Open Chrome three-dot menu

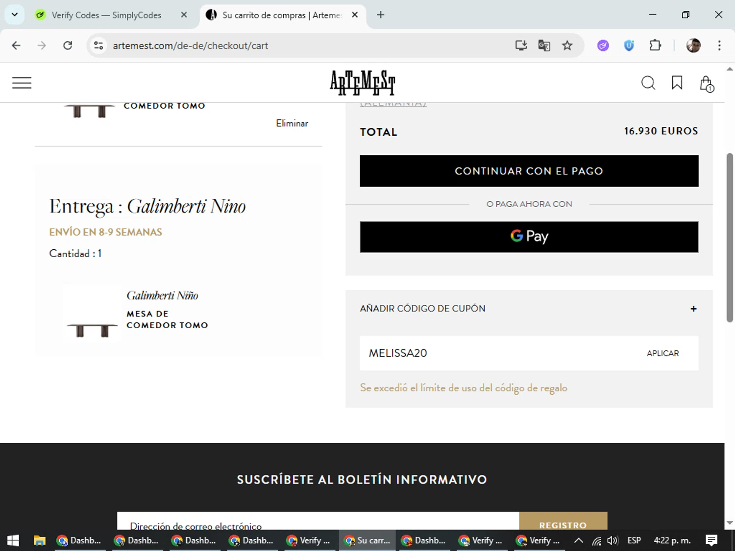tap(719, 46)
